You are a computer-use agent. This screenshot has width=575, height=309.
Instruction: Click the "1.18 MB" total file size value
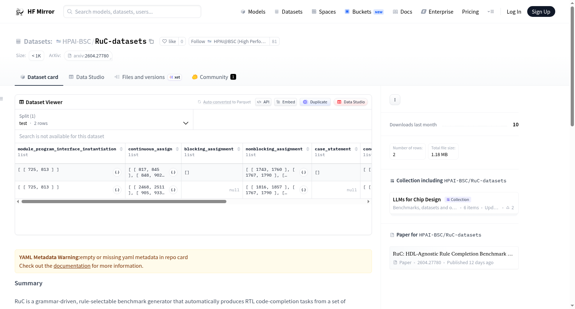click(x=440, y=155)
